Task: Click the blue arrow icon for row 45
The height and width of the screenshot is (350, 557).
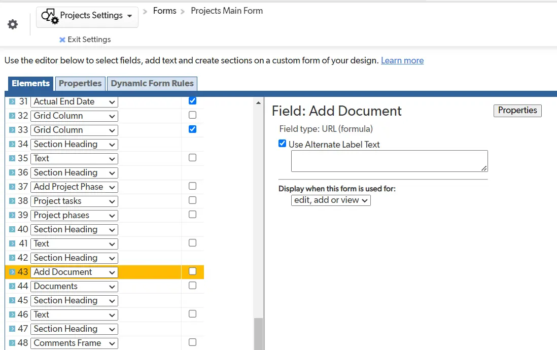Action: click(12, 301)
